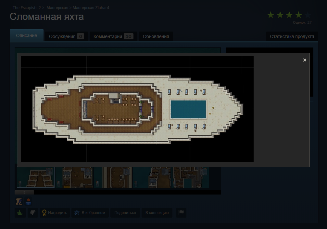The height and width of the screenshot is (229, 327).
Task: Click the flag report icon
Action: pyautogui.click(x=181, y=213)
